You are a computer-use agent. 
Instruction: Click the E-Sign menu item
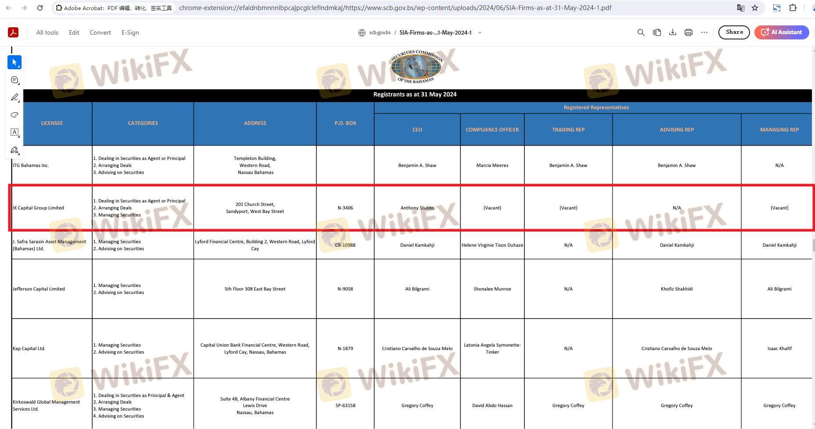(130, 32)
